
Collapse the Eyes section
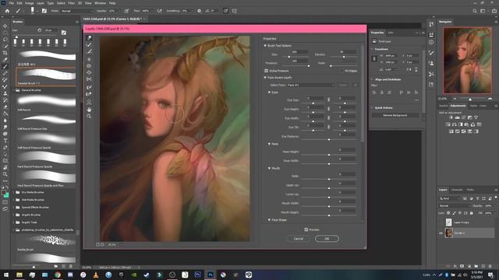point(269,93)
